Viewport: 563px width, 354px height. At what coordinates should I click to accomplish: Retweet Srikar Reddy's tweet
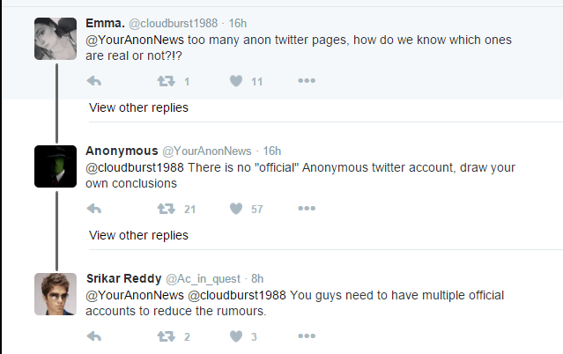pos(166,336)
